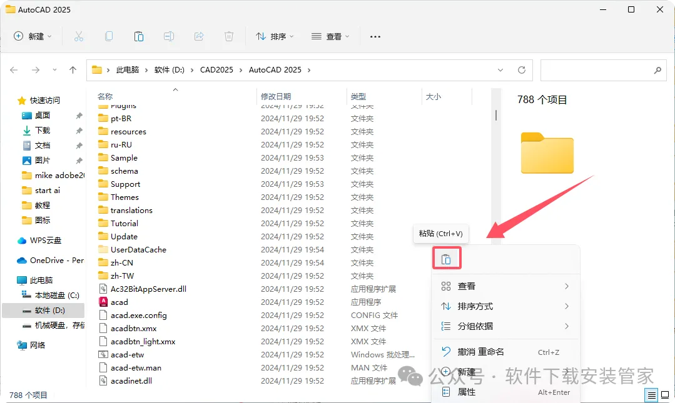The height and width of the screenshot is (403, 675).
Task: Select the Support folder
Action: 125,184
